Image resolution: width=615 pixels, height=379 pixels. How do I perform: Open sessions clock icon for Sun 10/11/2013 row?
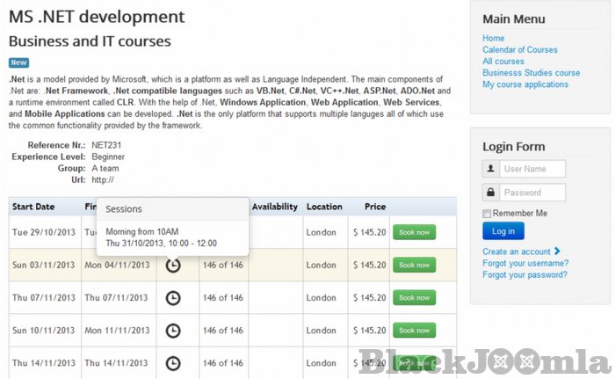tap(173, 330)
